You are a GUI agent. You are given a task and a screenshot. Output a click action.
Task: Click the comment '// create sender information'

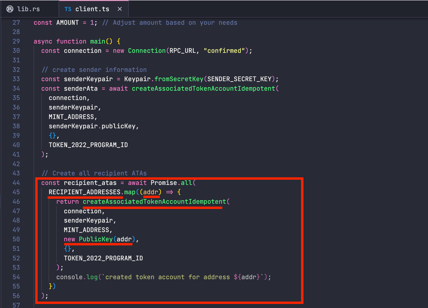(94, 69)
